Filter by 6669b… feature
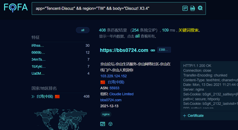This screenshot has height=130, width=238. pos(38,52)
